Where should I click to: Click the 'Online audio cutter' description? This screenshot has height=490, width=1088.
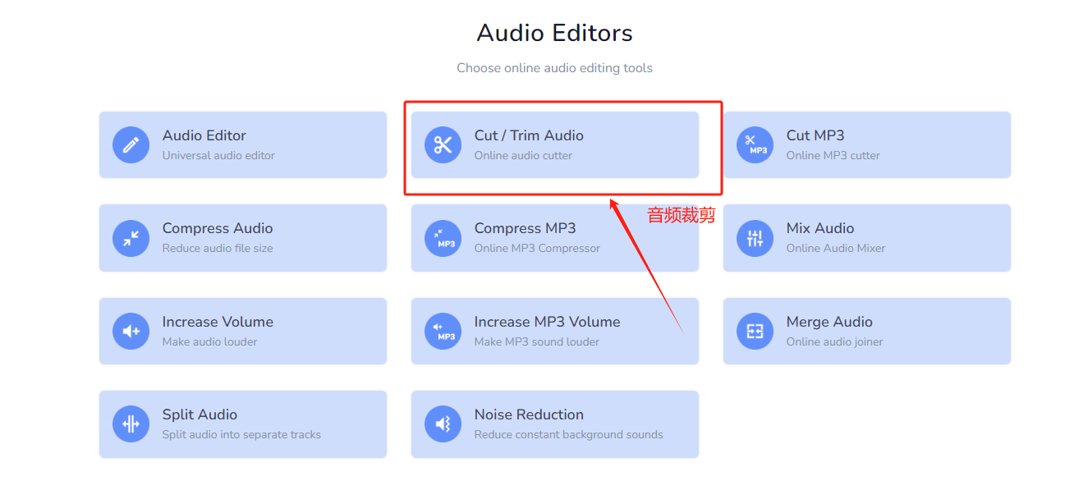pyautogui.click(x=523, y=155)
